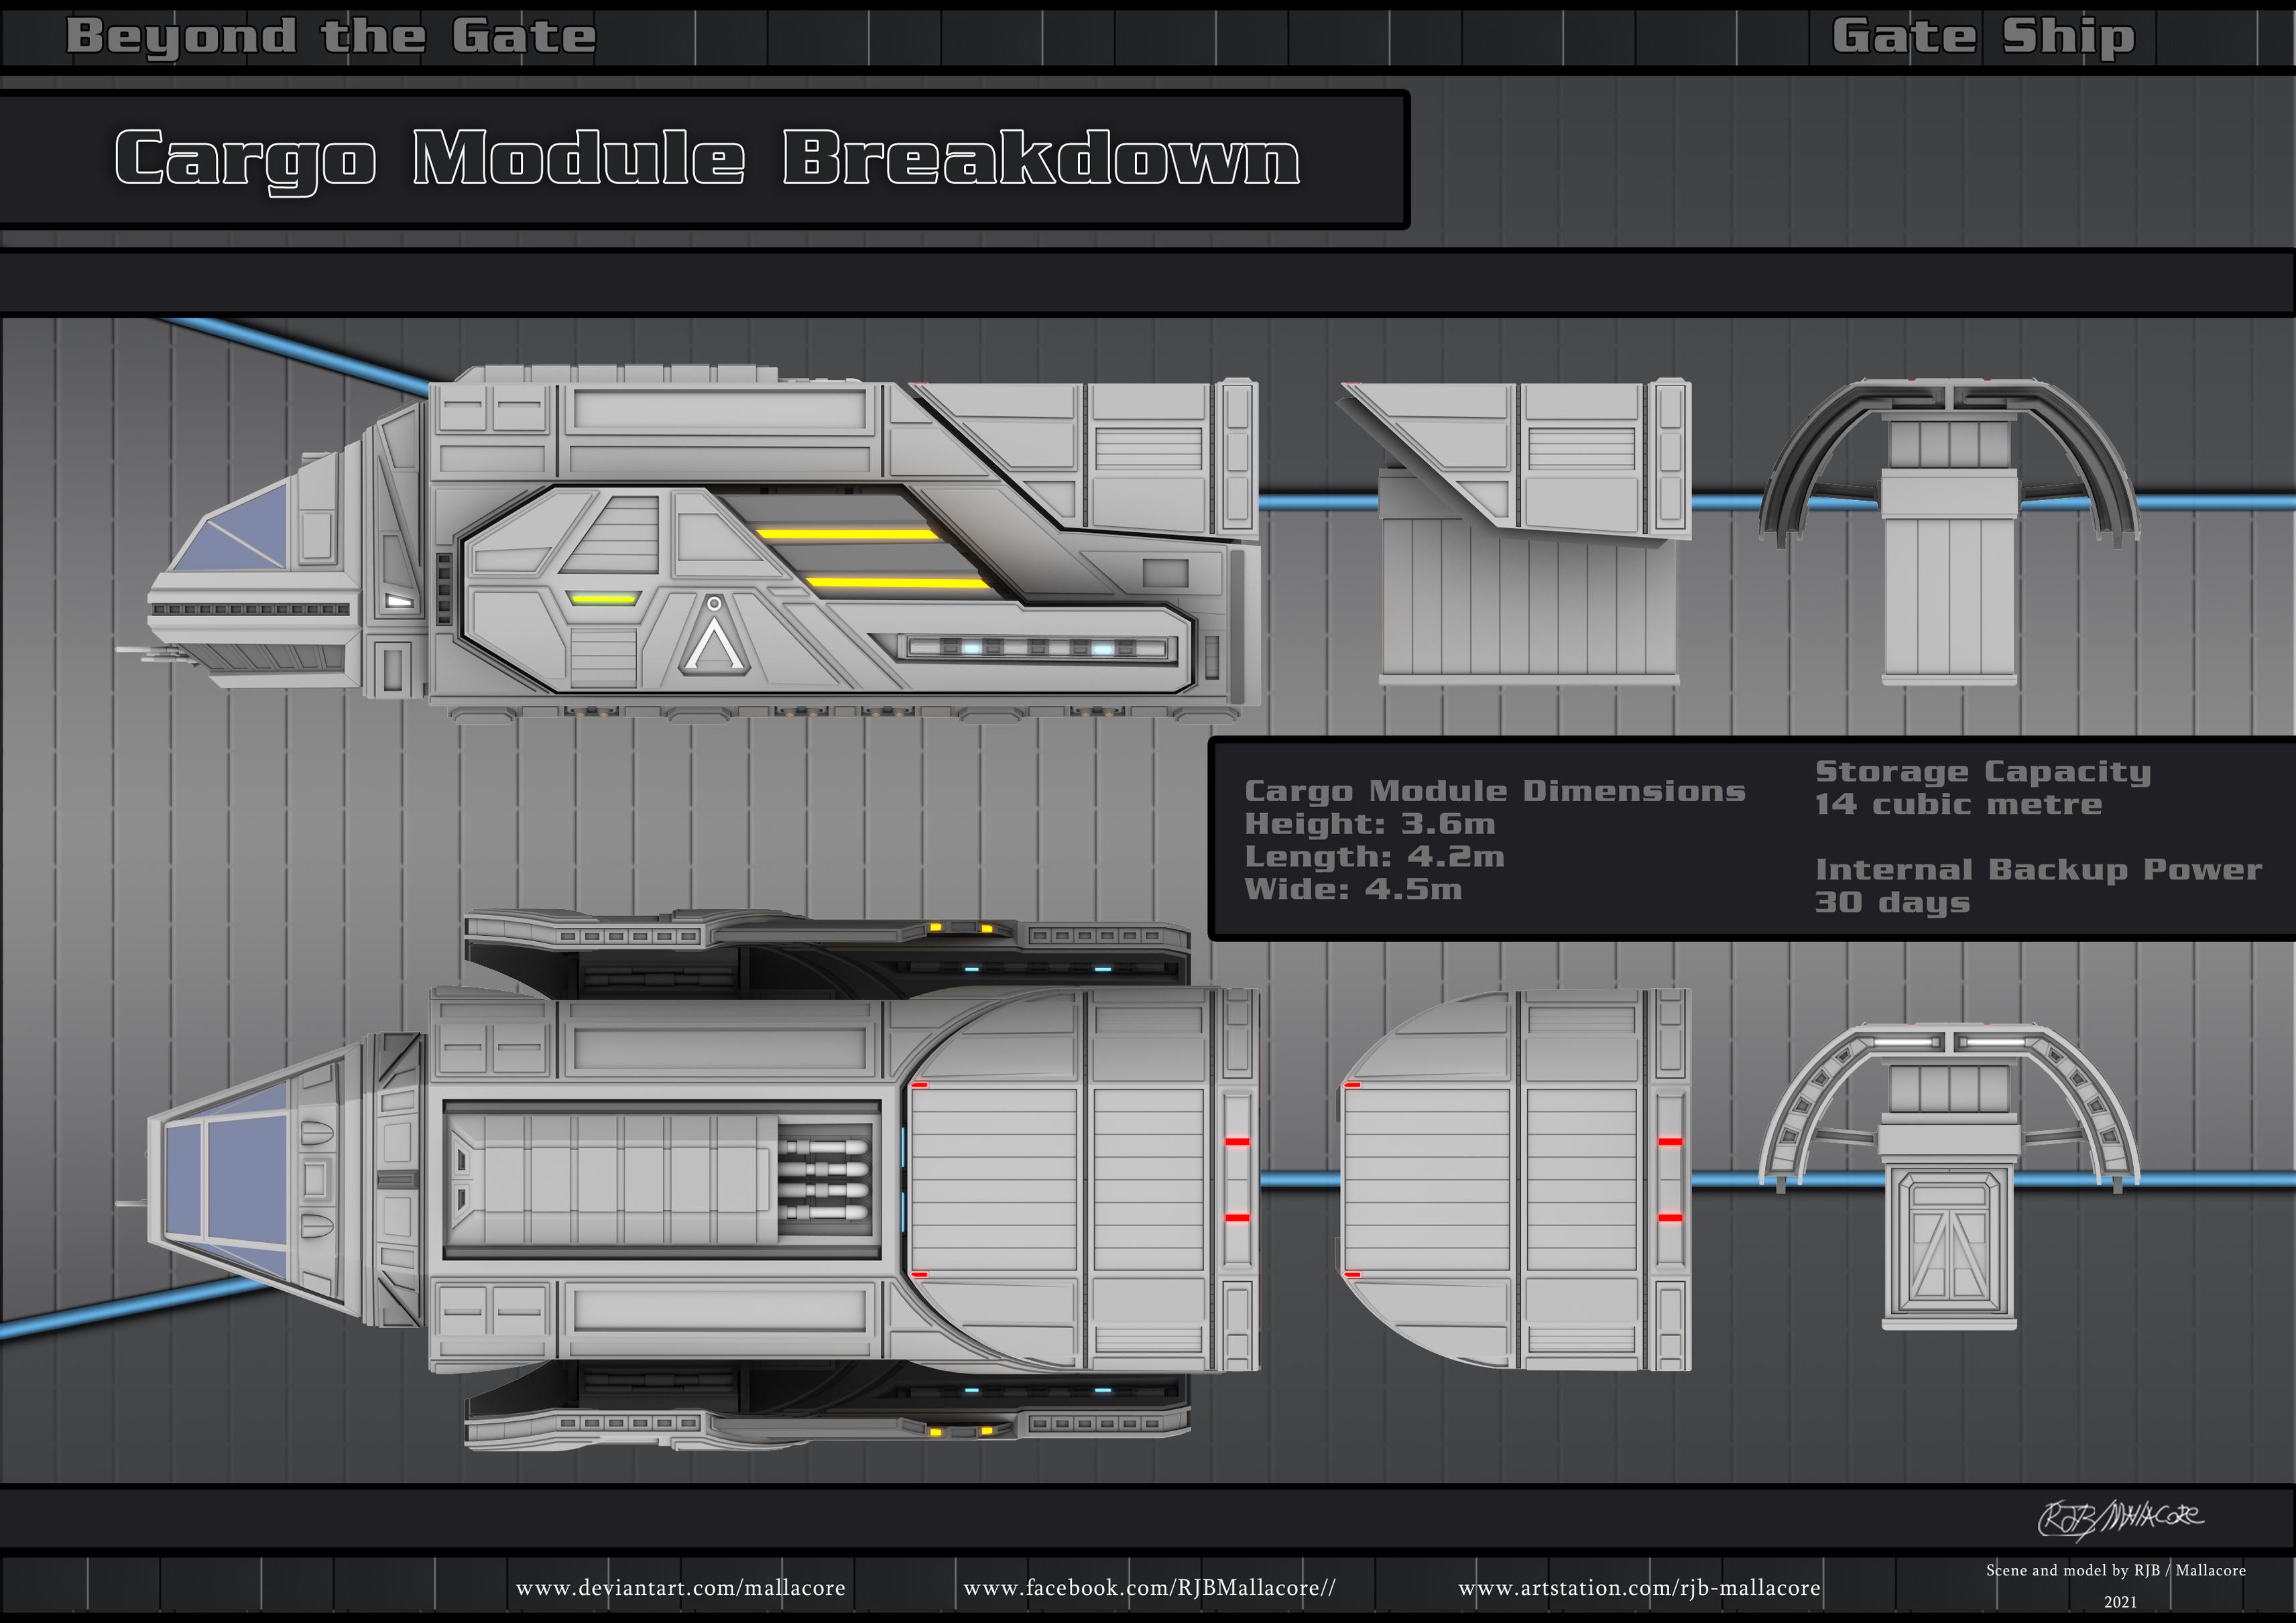Viewport: 2296px width, 1623px height.
Task: Click the 'Beyond the Gate' header text
Action: click(331, 37)
